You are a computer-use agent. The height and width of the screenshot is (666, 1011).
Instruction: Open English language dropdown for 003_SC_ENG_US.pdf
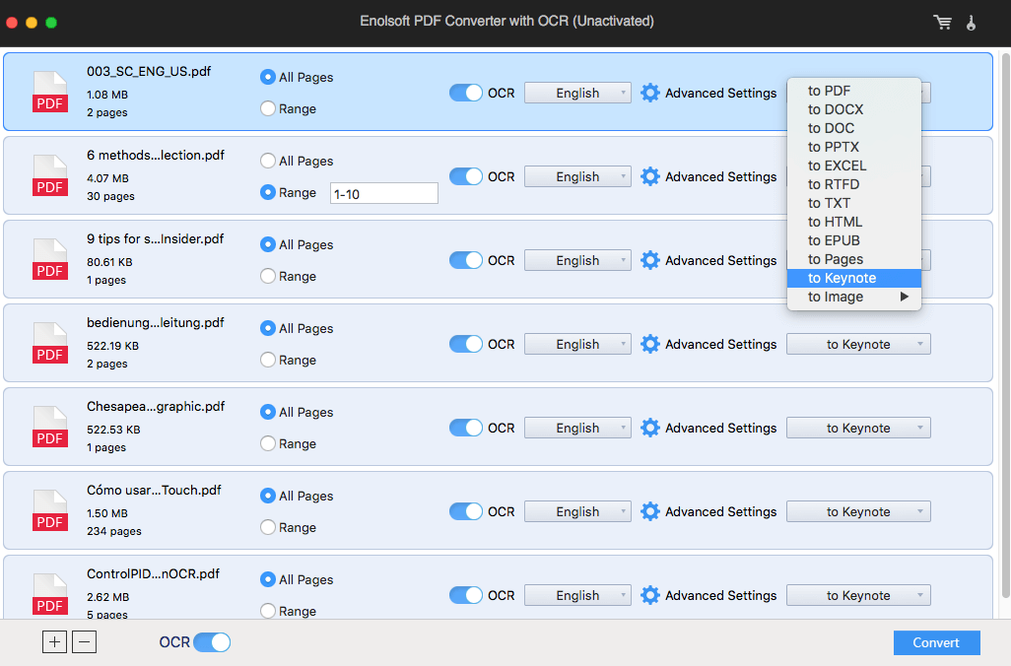point(577,93)
